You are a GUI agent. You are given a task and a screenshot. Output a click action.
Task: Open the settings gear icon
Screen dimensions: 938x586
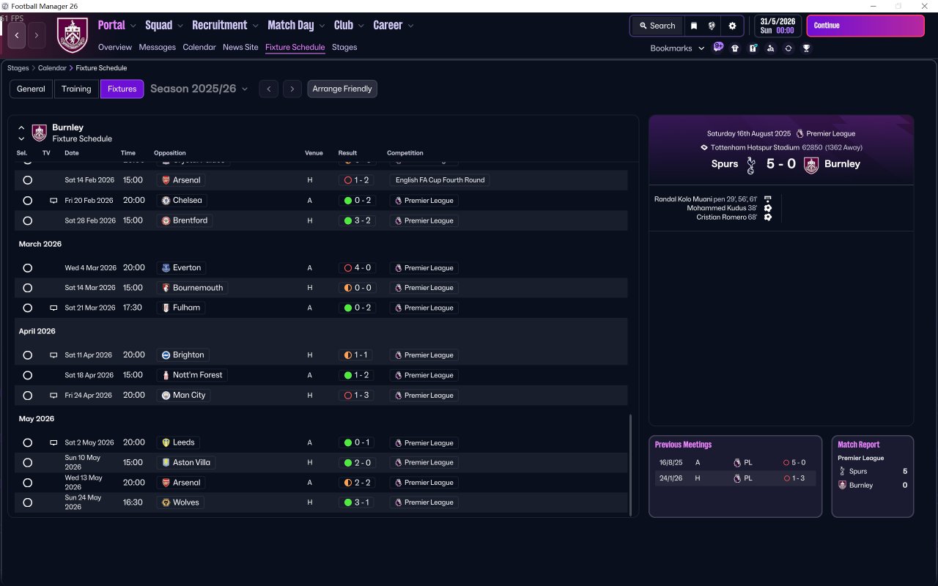(x=731, y=26)
